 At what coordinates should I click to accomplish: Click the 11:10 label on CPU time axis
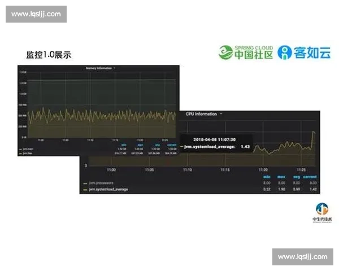click(188, 170)
